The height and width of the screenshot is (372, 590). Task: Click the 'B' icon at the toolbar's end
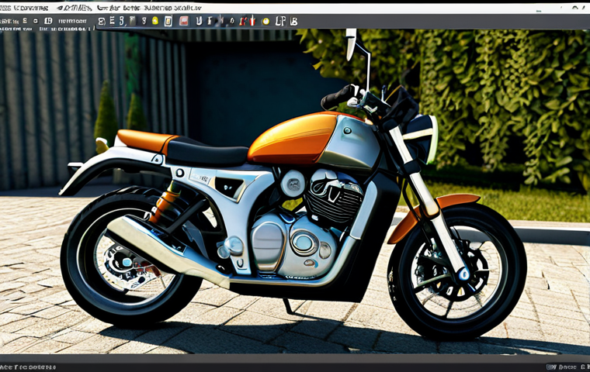pos(293,22)
